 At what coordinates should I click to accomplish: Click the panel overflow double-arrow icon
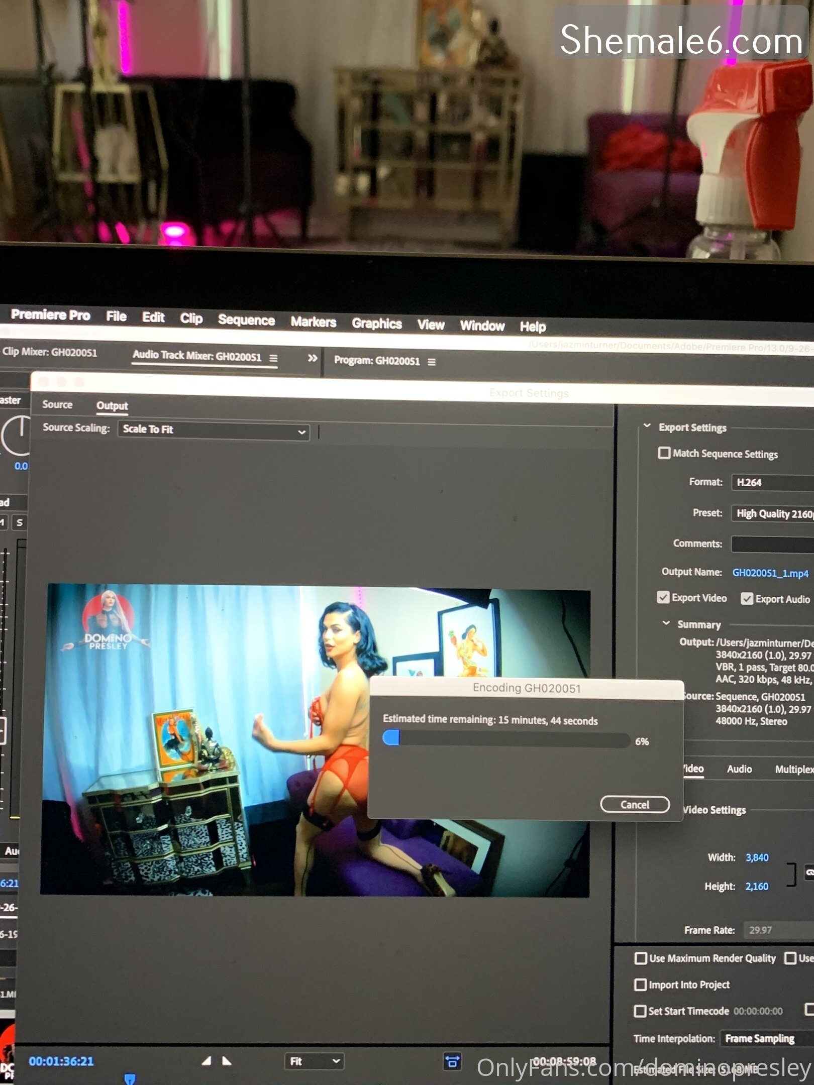(313, 358)
